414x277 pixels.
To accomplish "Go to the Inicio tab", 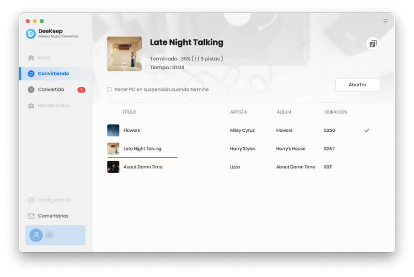I will [44, 58].
